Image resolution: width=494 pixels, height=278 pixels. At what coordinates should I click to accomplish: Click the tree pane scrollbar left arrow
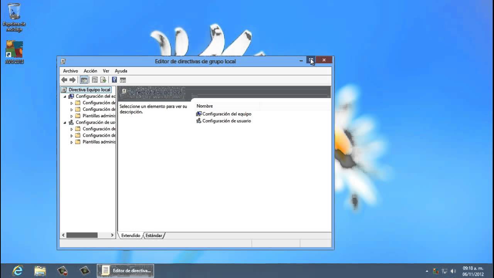click(64, 235)
